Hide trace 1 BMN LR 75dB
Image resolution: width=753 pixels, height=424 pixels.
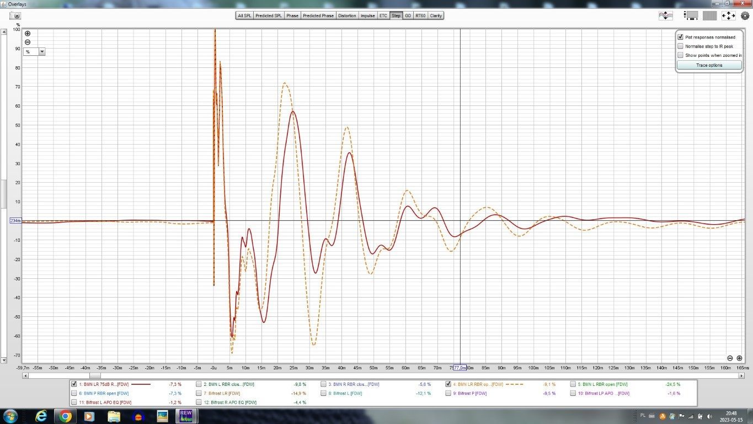click(x=74, y=384)
